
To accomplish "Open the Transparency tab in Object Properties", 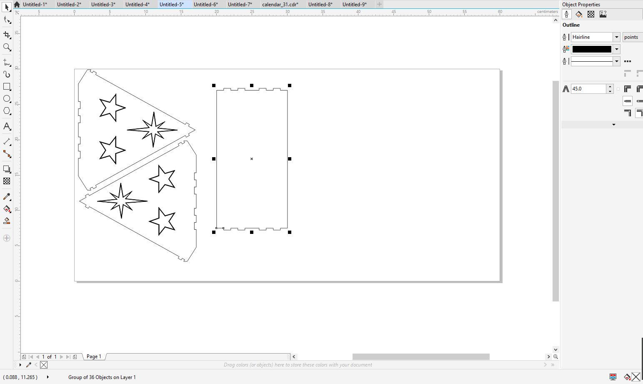I will (x=591, y=14).
